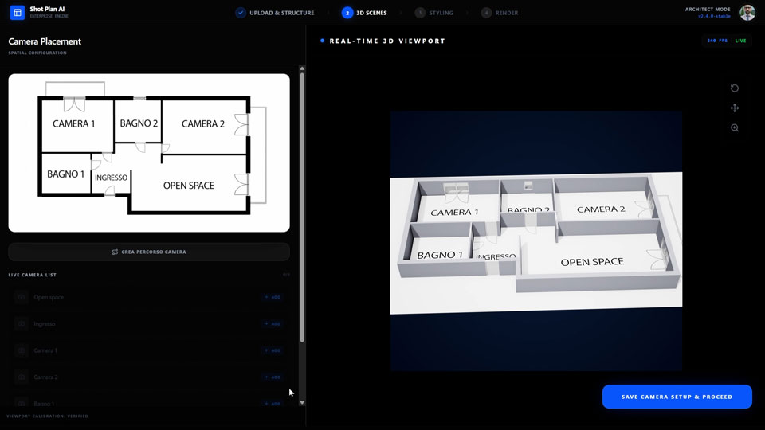Click the camera icon beside Camera 2

[22, 377]
